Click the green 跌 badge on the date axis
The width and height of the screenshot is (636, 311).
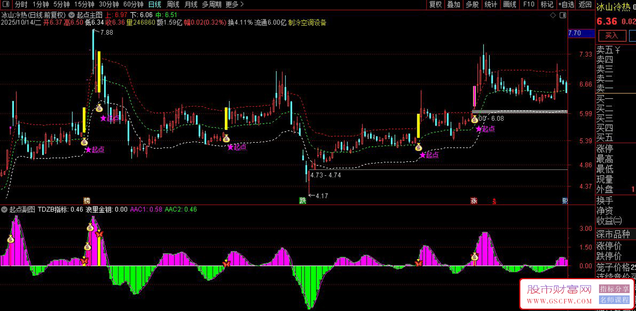tap(302, 201)
